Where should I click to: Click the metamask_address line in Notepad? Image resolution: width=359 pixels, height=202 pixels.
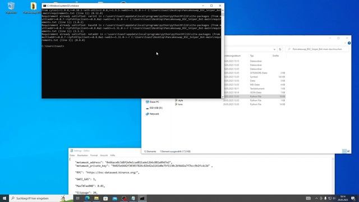click(123, 162)
